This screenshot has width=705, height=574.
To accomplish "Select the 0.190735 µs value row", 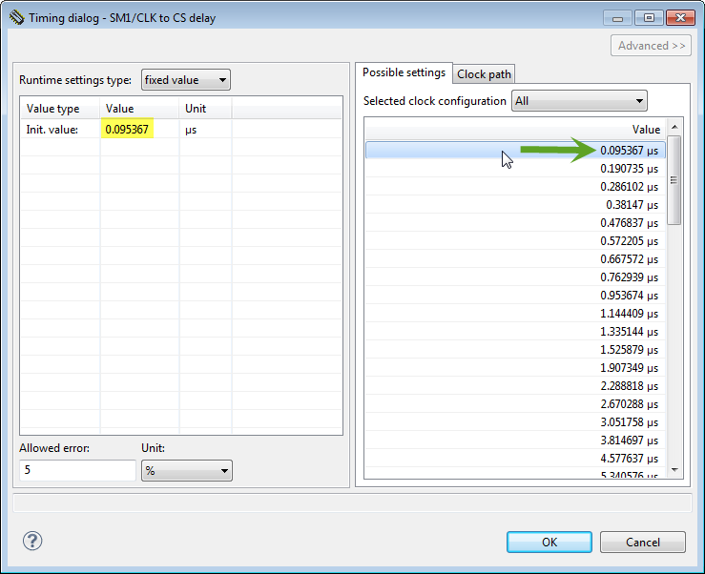I will tap(515, 168).
